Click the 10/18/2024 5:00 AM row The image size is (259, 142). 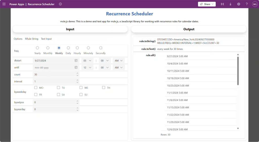click(x=201, y=78)
